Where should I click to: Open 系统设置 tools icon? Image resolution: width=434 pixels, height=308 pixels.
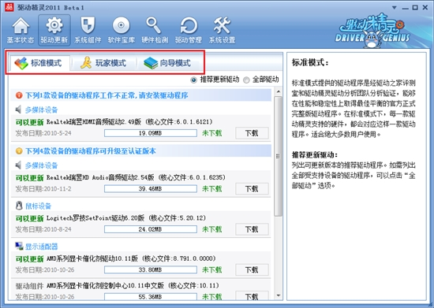click(x=222, y=30)
